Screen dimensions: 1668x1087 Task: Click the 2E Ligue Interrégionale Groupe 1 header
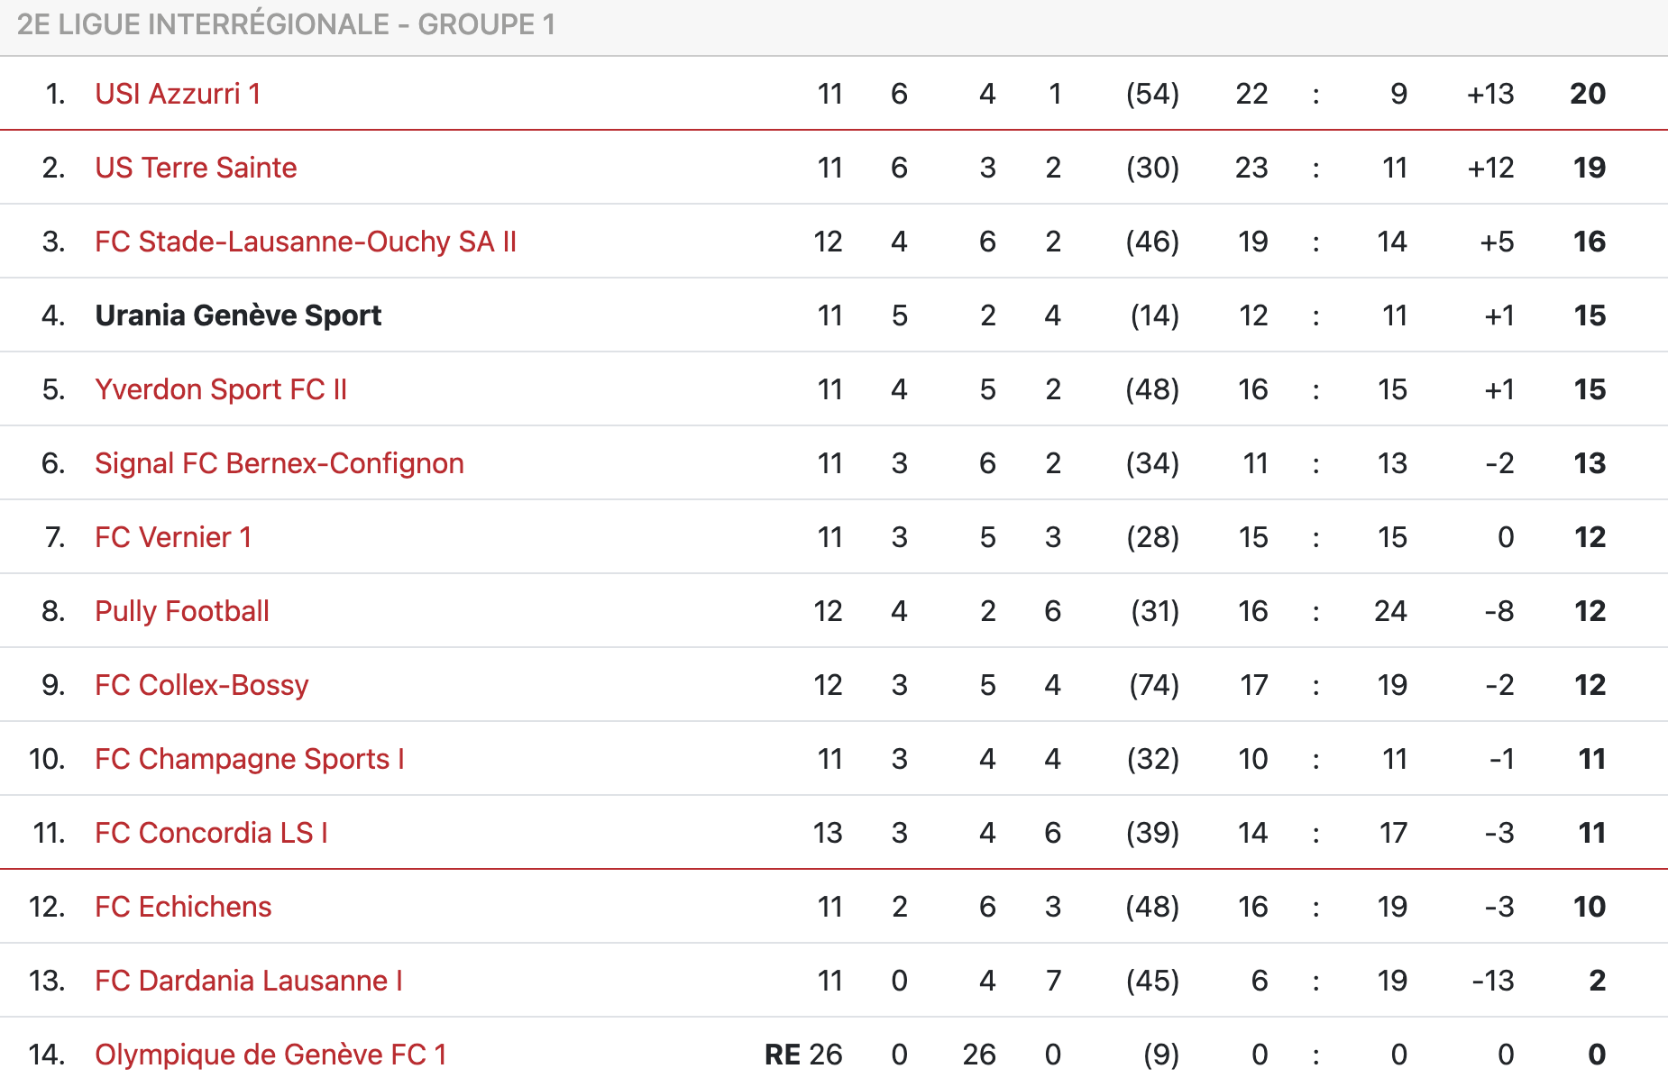click(x=286, y=24)
